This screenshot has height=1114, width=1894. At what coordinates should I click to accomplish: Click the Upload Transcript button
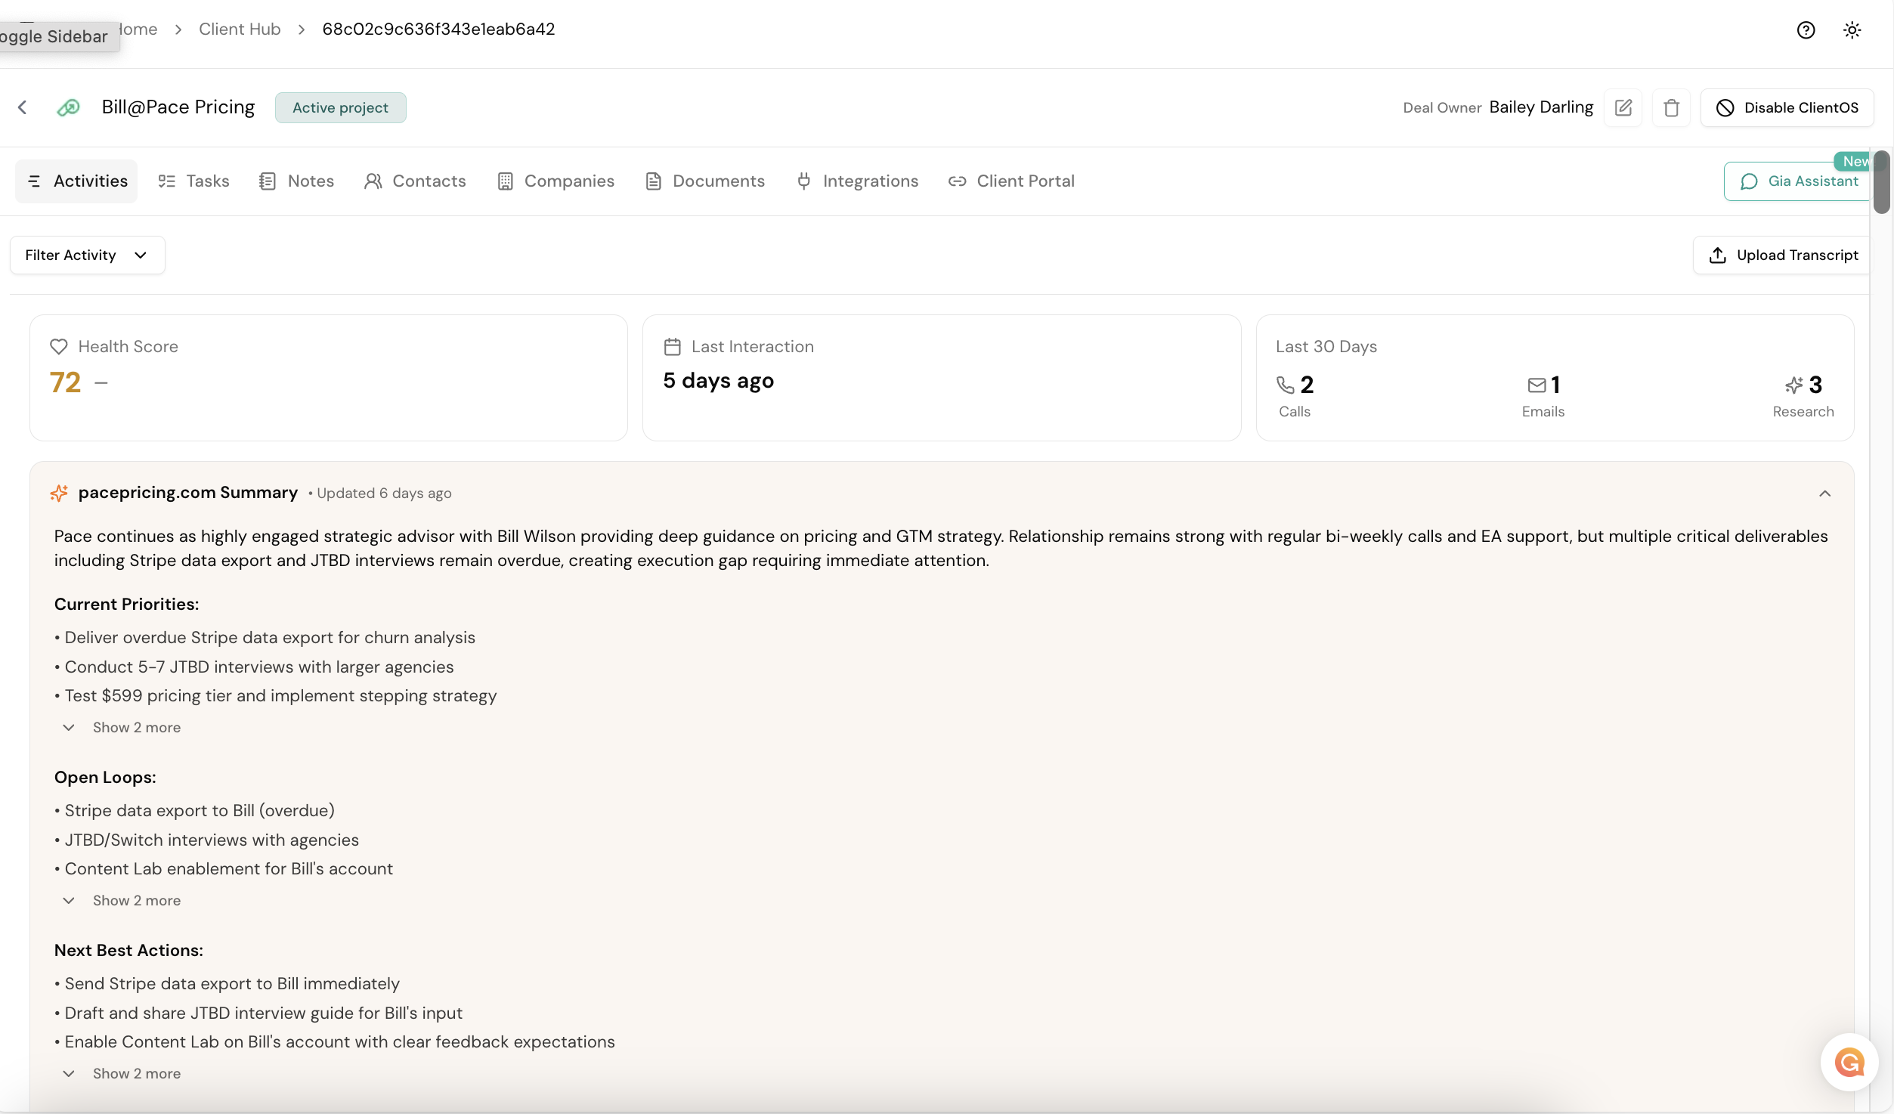click(x=1781, y=255)
